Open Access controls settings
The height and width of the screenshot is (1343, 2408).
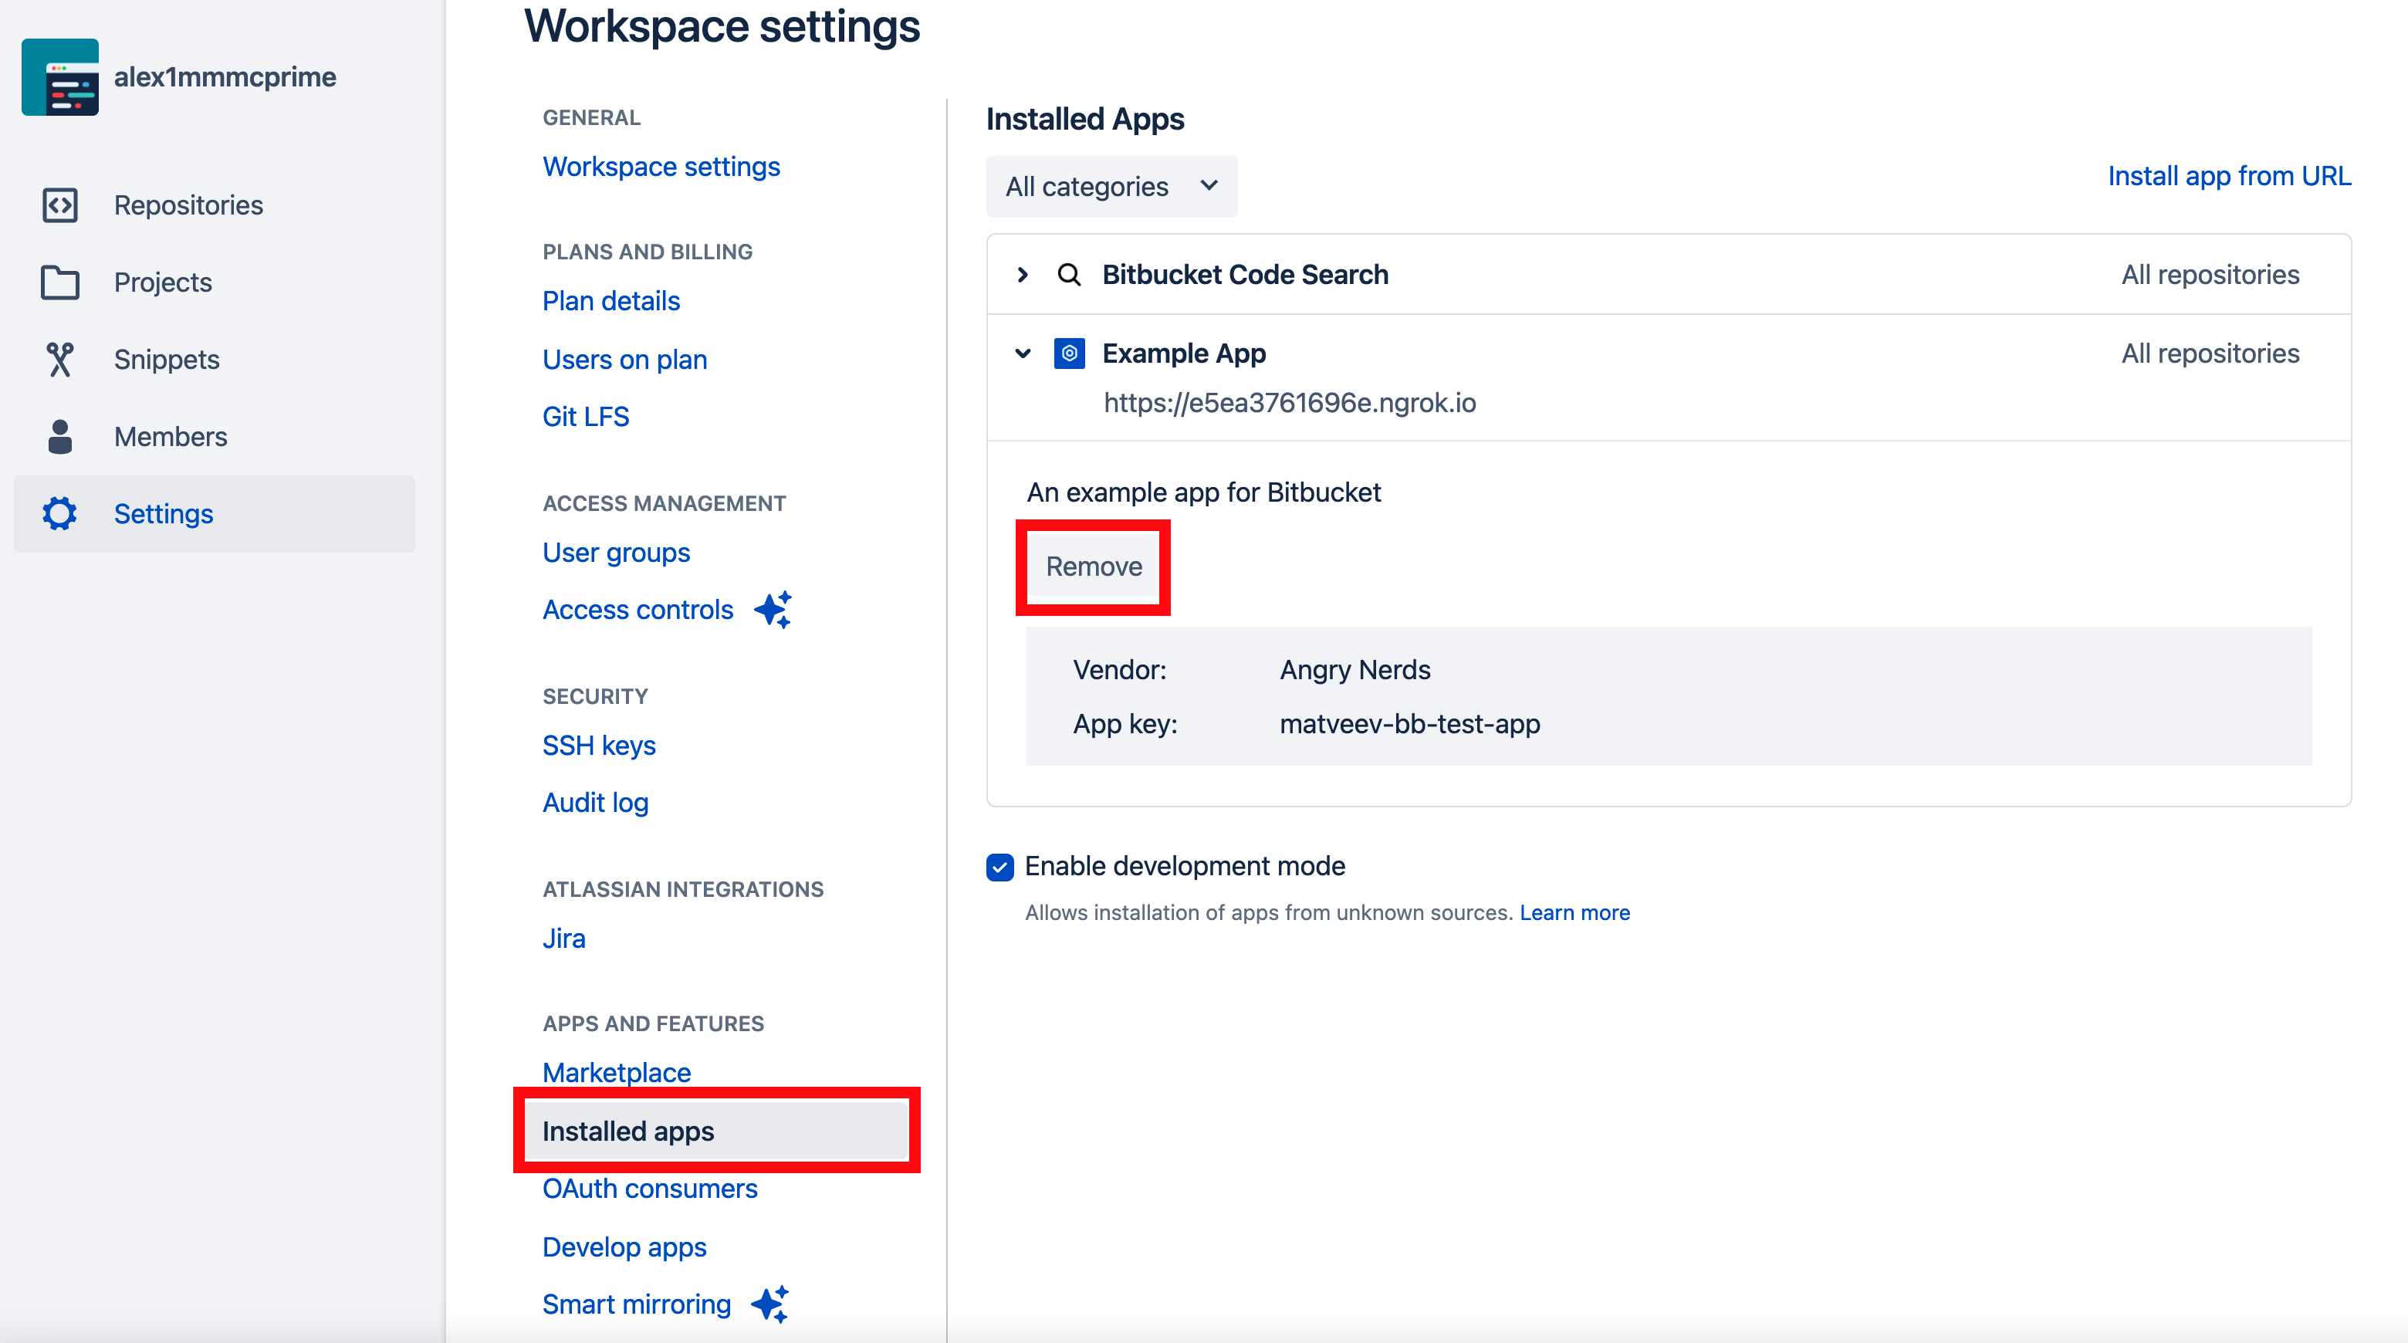click(638, 609)
